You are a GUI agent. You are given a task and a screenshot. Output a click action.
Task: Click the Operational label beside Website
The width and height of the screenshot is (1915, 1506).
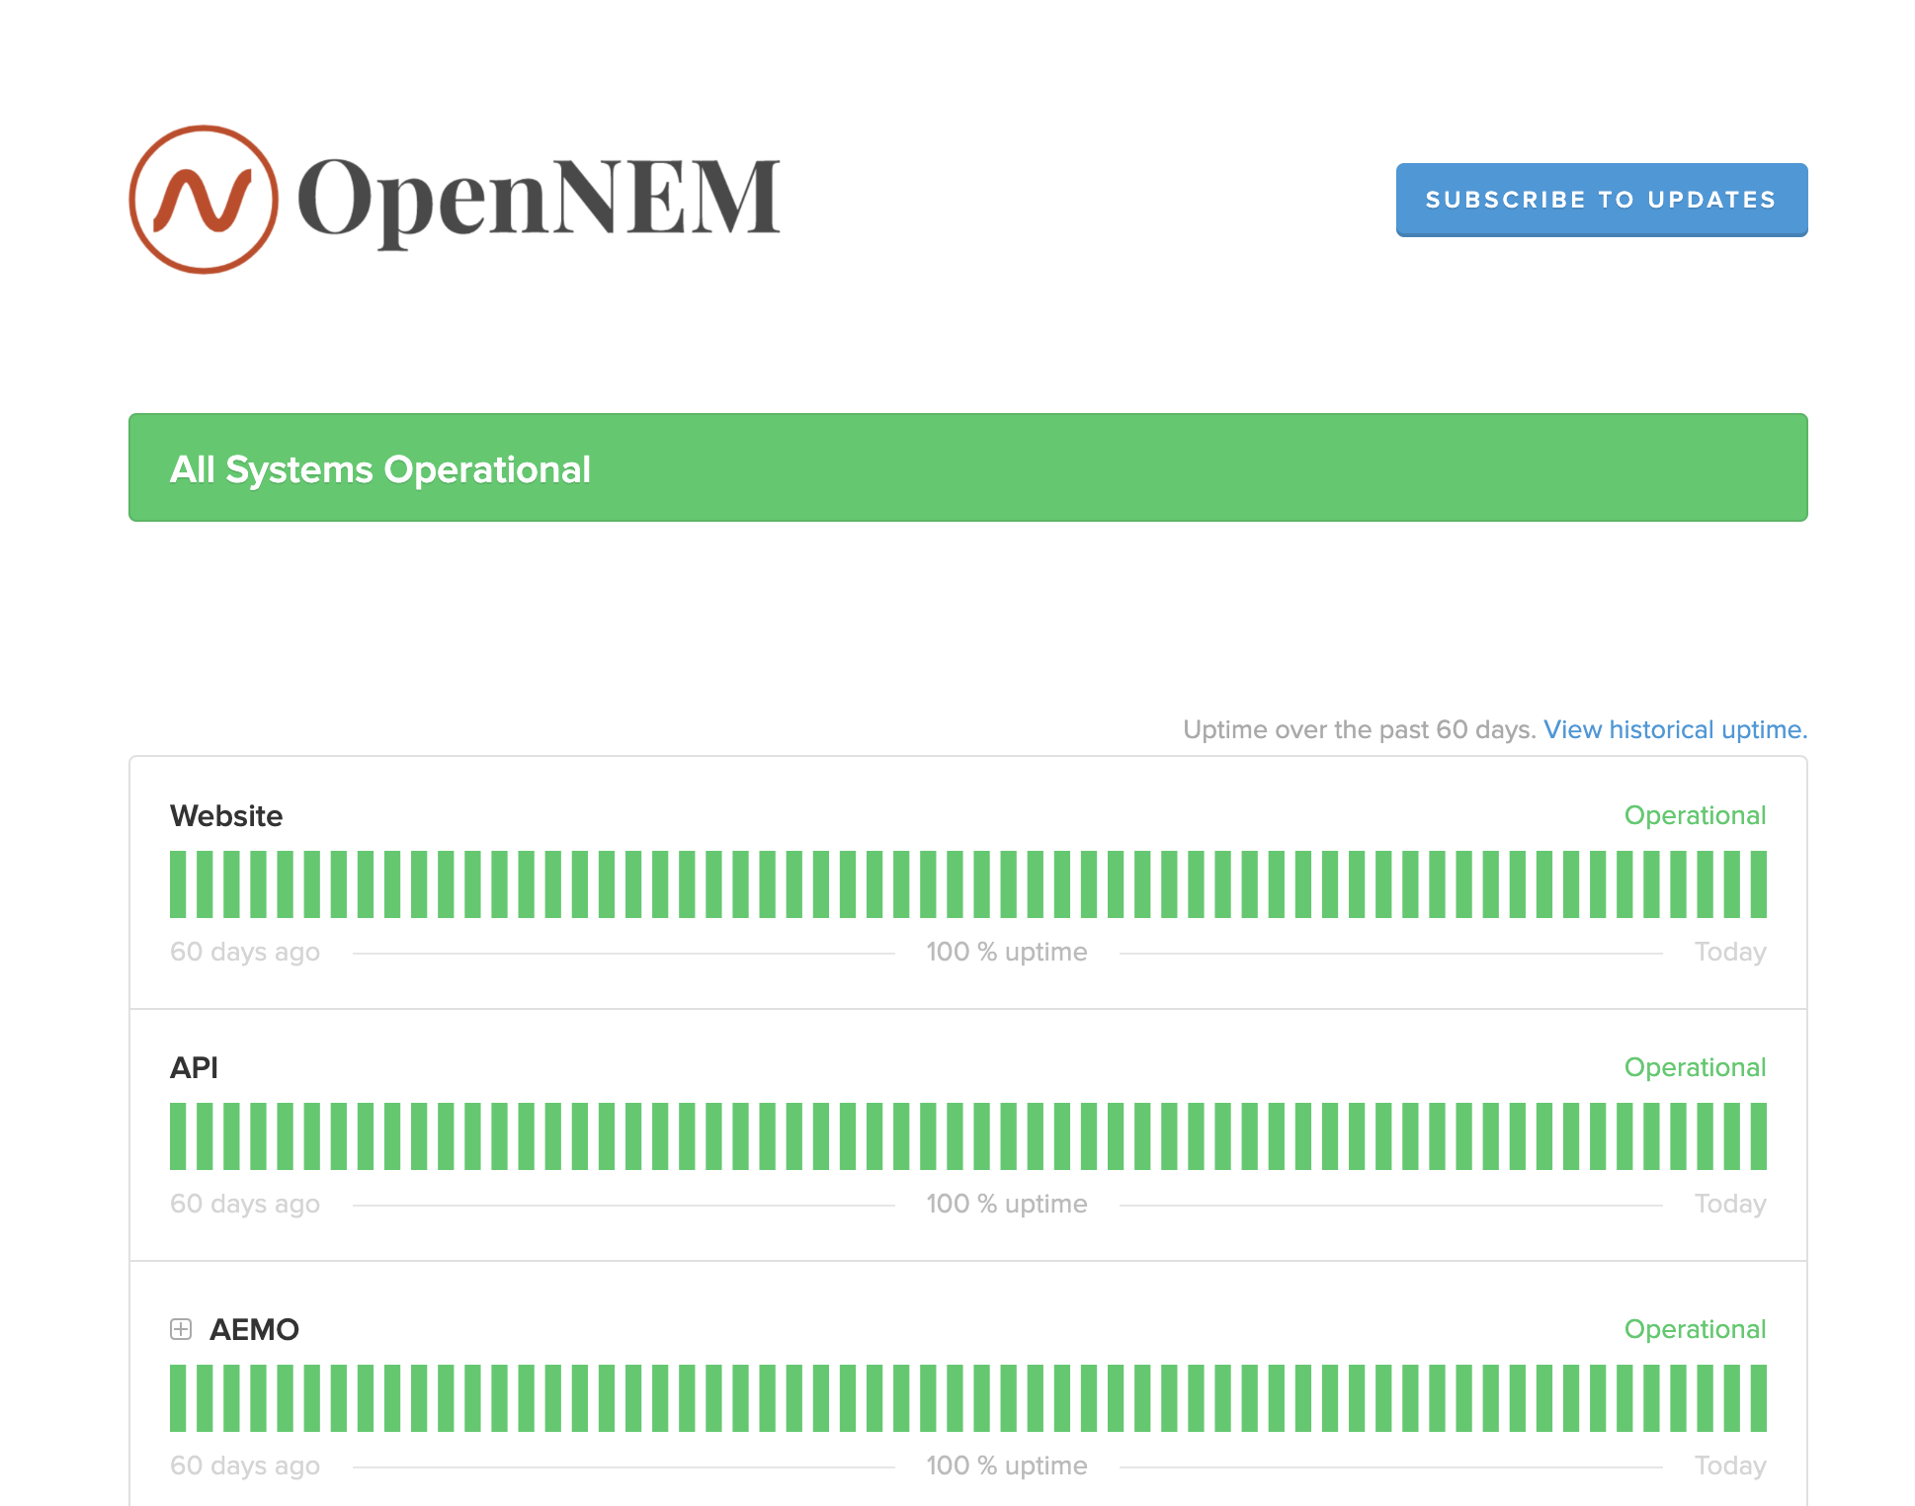[1696, 815]
